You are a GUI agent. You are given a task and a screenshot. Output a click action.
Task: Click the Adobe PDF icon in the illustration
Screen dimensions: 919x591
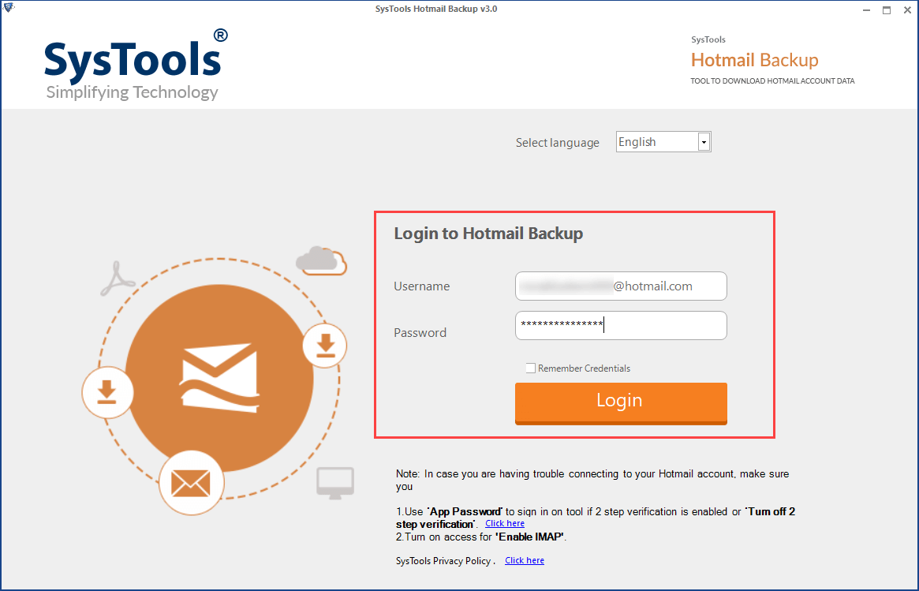click(x=118, y=278)
